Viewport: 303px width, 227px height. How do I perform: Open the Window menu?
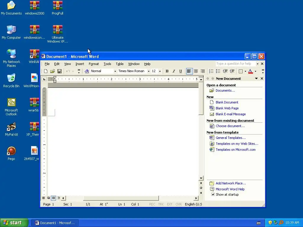(134, 64)
